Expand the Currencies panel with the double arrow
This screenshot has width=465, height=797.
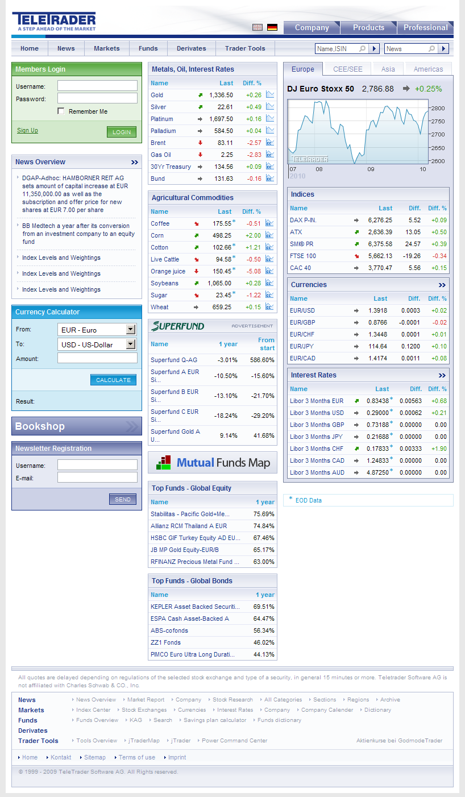[442, 285]
